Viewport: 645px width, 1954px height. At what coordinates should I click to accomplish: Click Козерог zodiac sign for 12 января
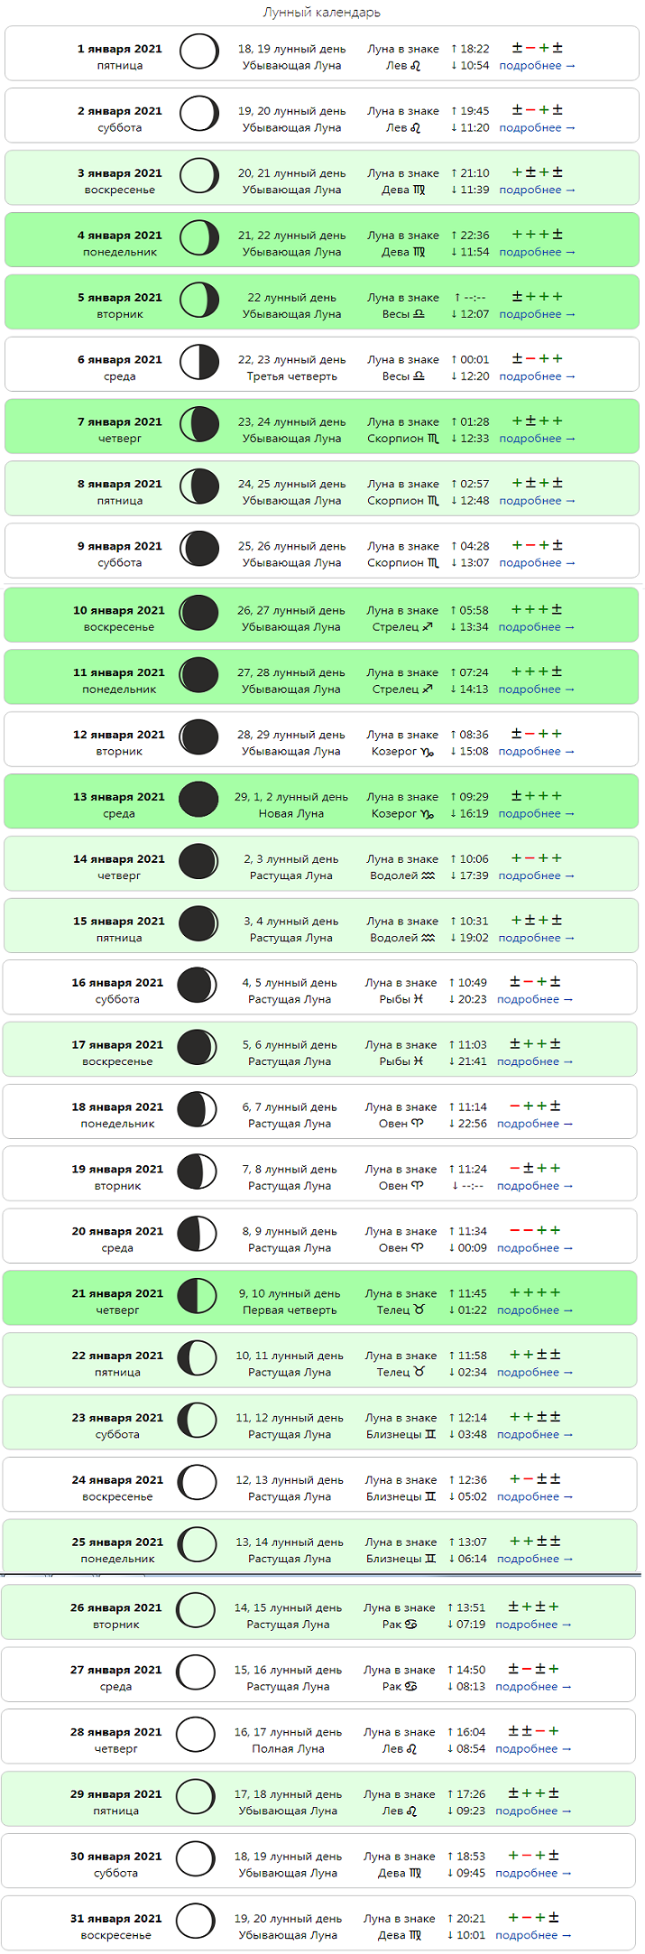[x=402, y=752]
